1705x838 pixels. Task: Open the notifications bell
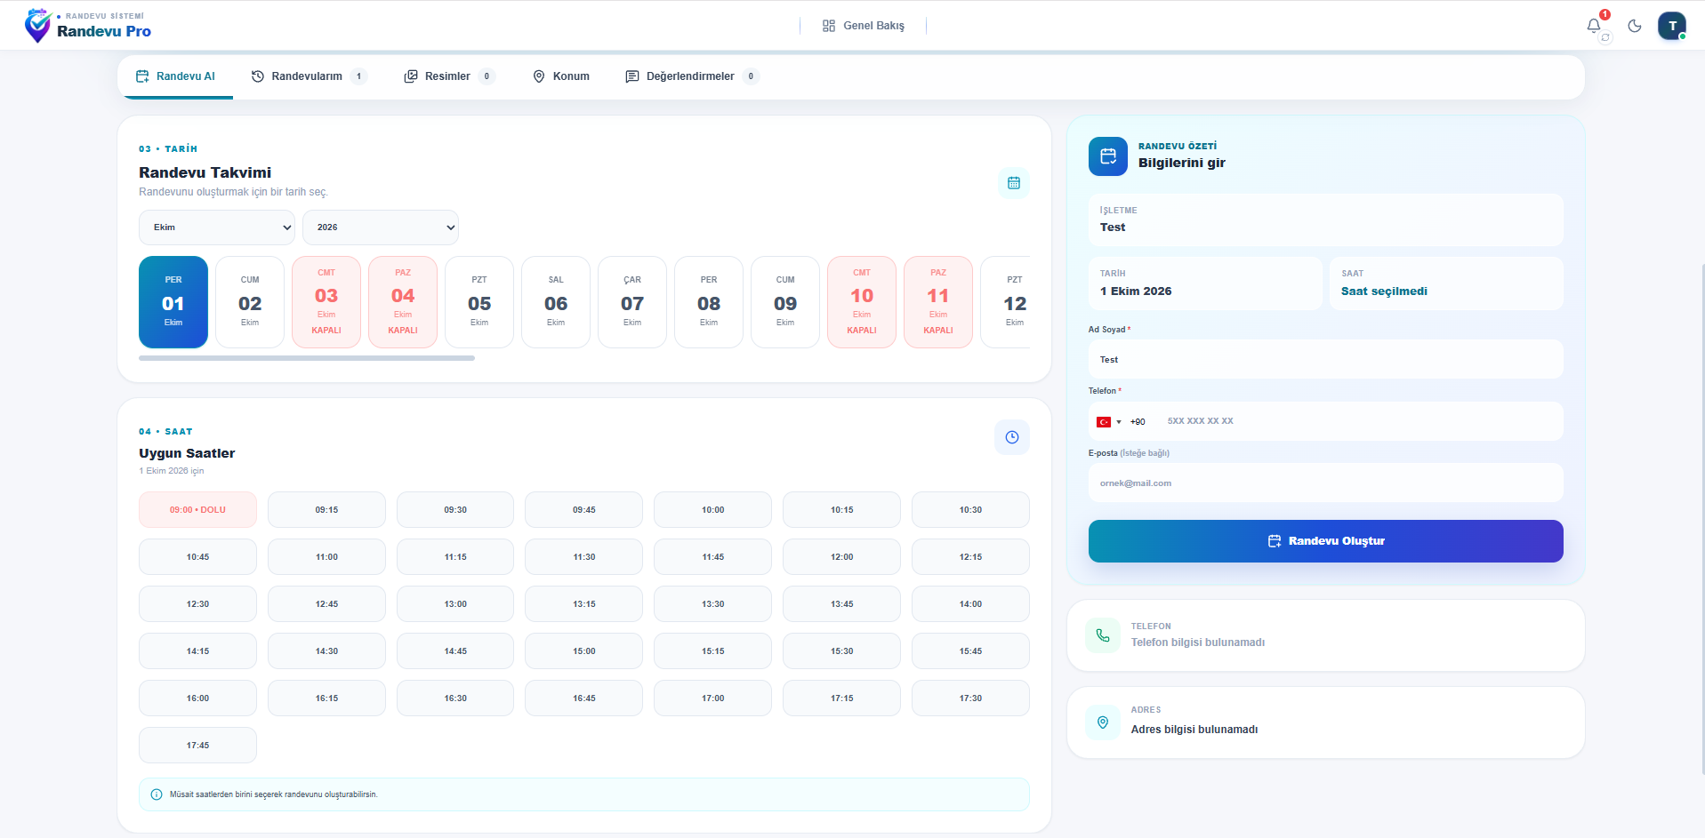pos(1594,26)
